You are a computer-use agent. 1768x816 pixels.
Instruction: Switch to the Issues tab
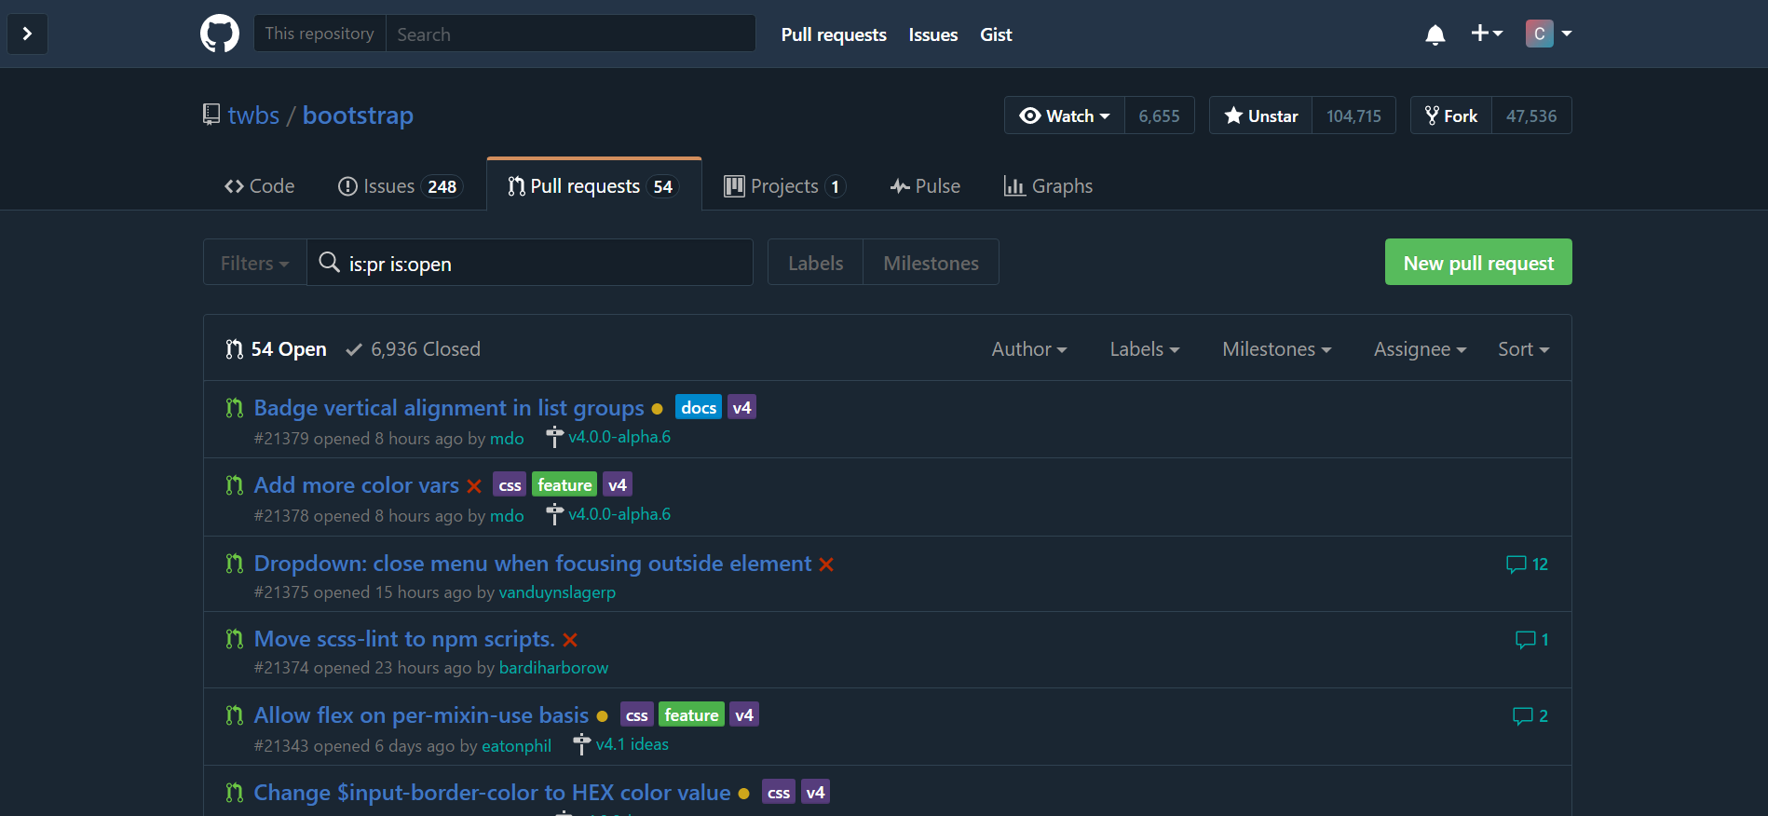(x=399, y=186)
